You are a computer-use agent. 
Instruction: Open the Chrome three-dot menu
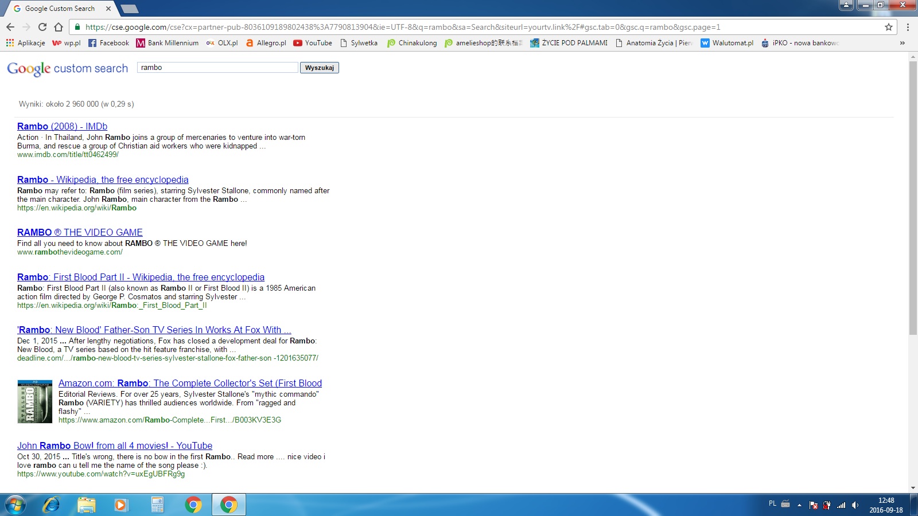click(908, 27)
